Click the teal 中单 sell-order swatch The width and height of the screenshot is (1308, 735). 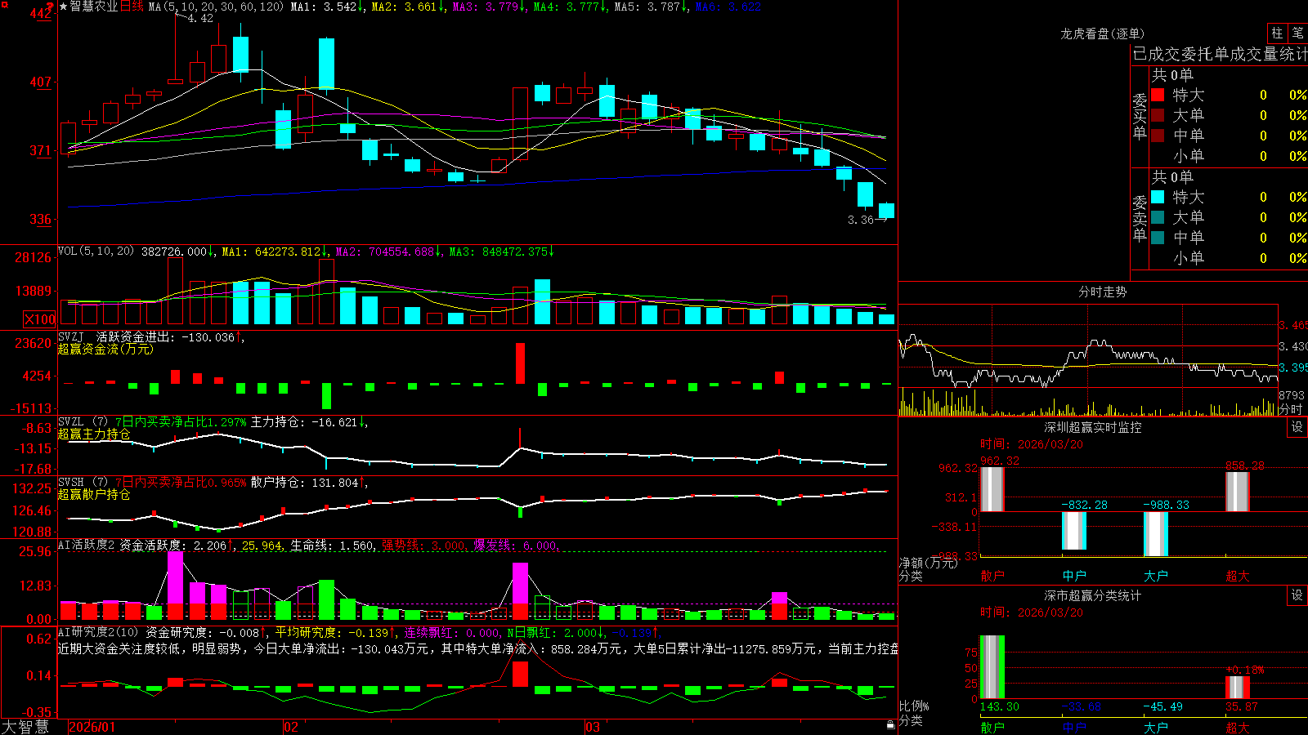point(1158,238)
